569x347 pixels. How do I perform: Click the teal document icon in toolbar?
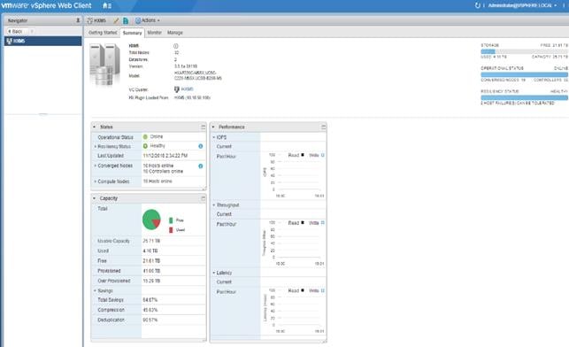click(126, 20)
